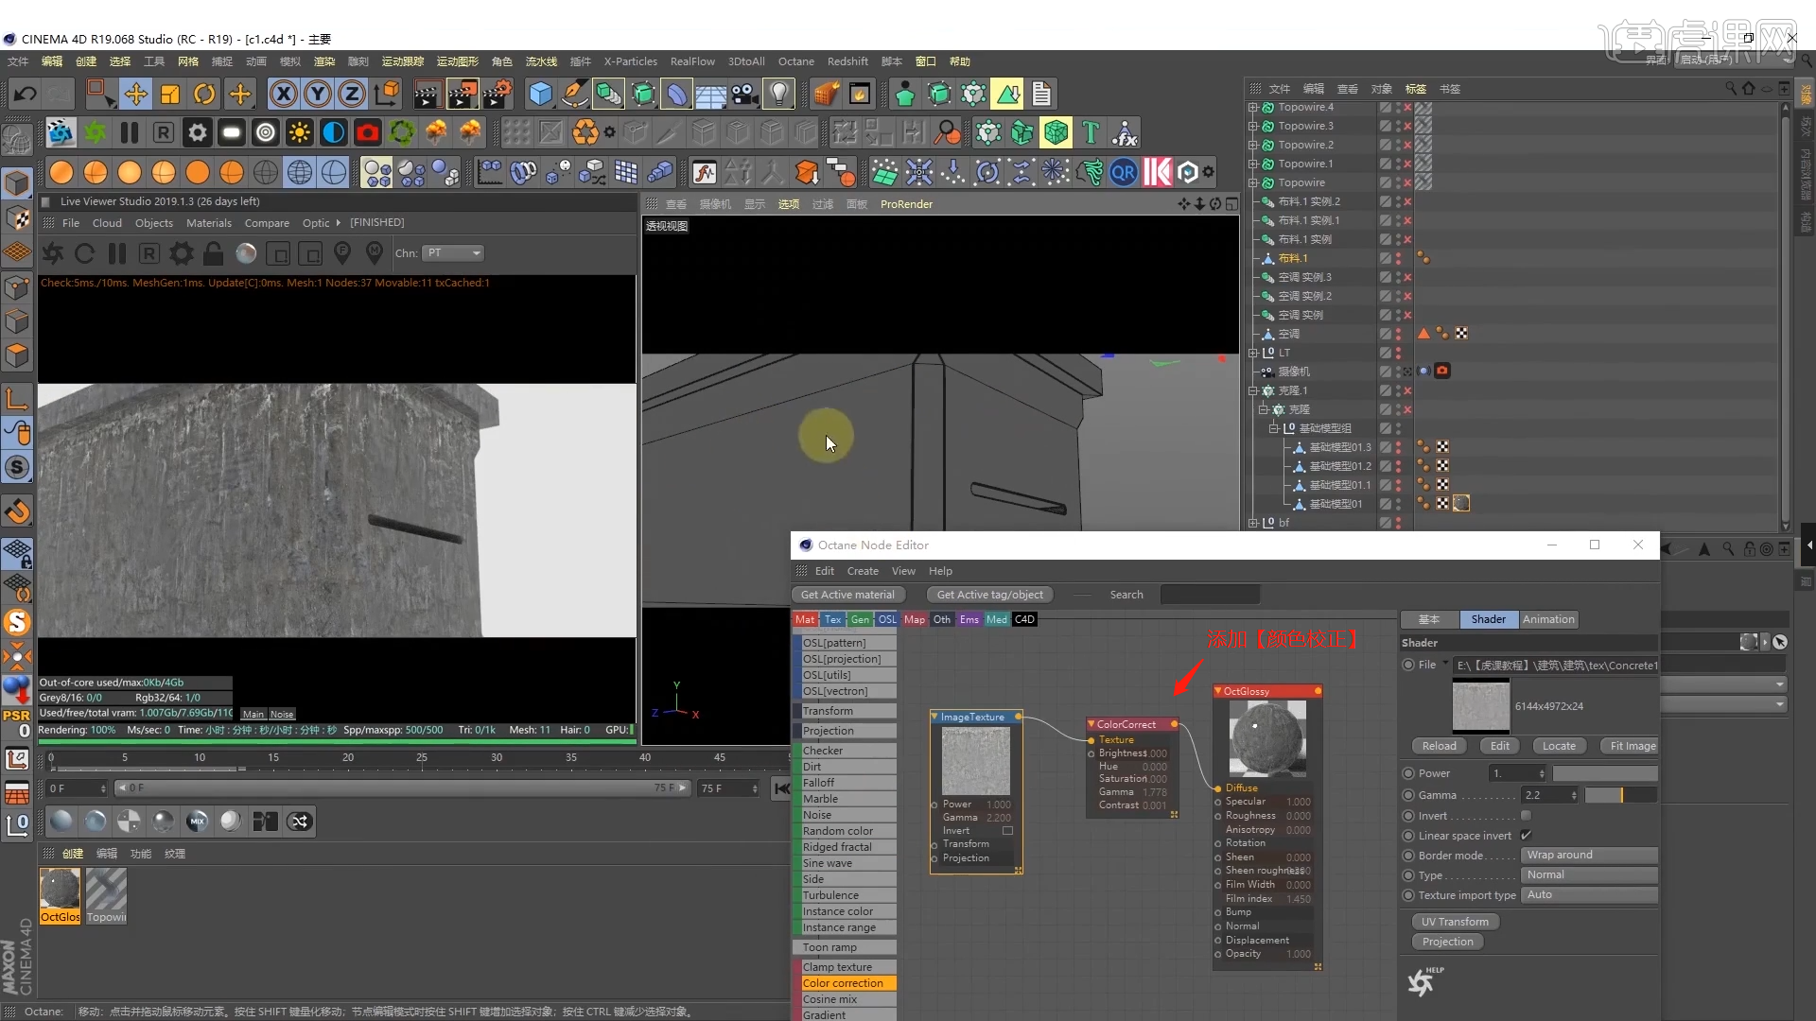Screen dimensions: 1816x1021
Task: Select the Scale tool
Action: coord(170,94)
